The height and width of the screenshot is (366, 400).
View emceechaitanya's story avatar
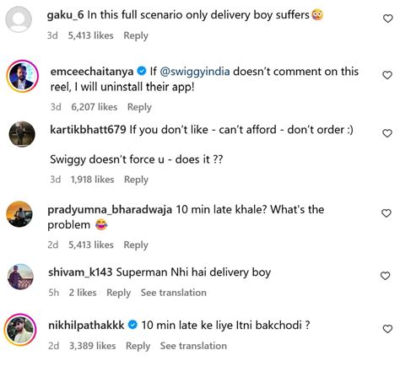(22, 76)
